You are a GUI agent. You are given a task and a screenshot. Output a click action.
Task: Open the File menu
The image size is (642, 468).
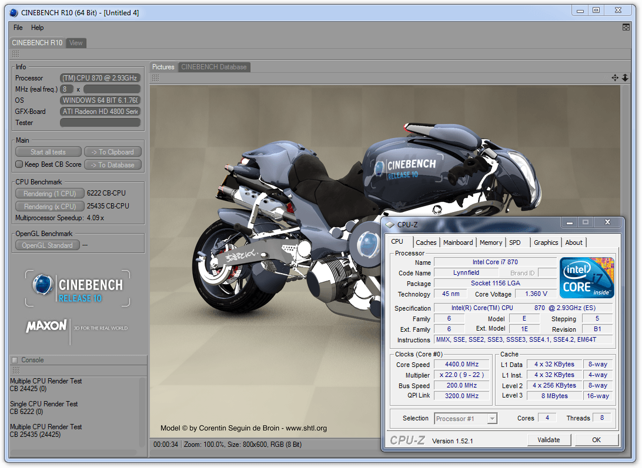point(18,28)
